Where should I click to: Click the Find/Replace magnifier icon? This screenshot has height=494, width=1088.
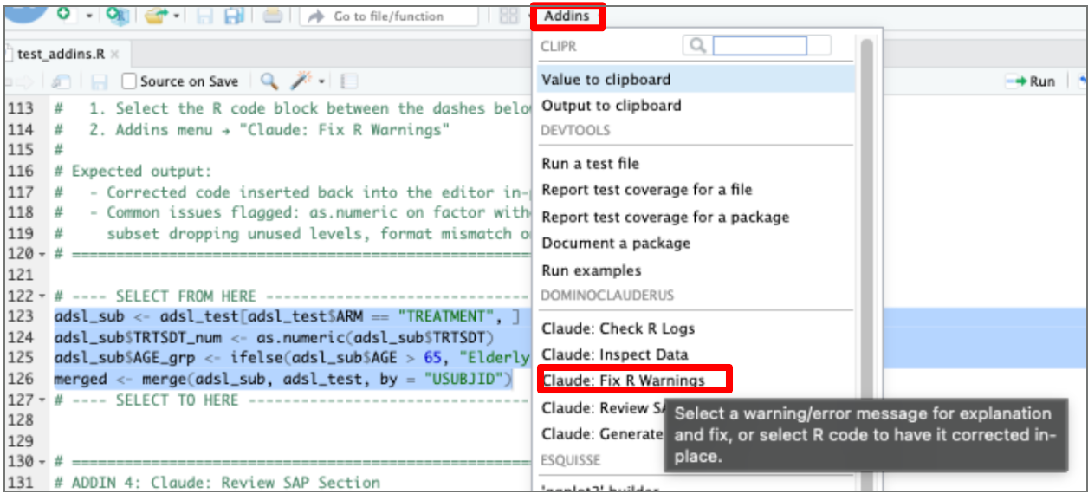point(269,81)
